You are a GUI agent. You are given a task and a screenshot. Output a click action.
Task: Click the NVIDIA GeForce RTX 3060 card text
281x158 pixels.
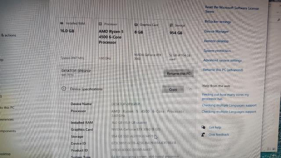tap(148, 57)
